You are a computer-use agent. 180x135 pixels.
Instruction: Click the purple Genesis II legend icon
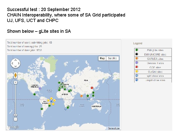(136, 63)
